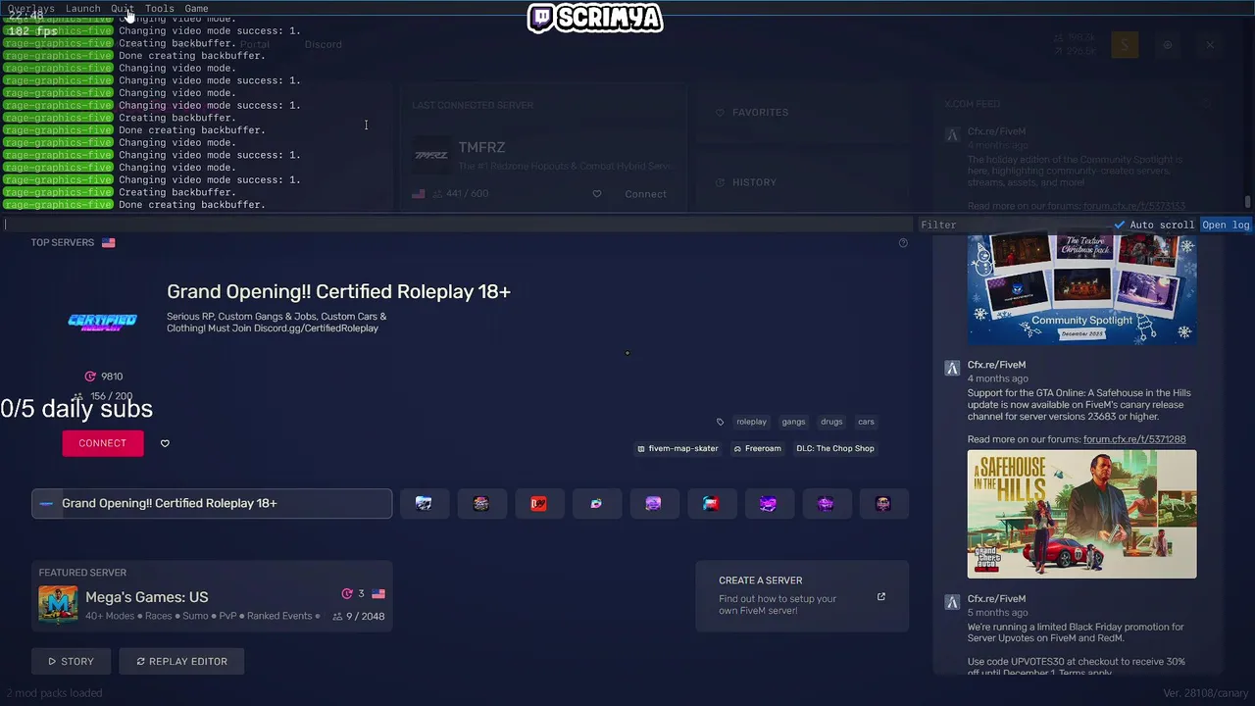Screen dimensions: 1255x706
Task: Click the Open log button
Action: (1226, 225)
